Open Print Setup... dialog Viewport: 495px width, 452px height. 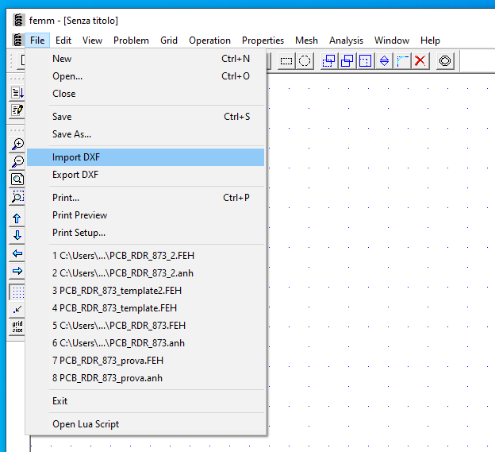pos(145,233)
